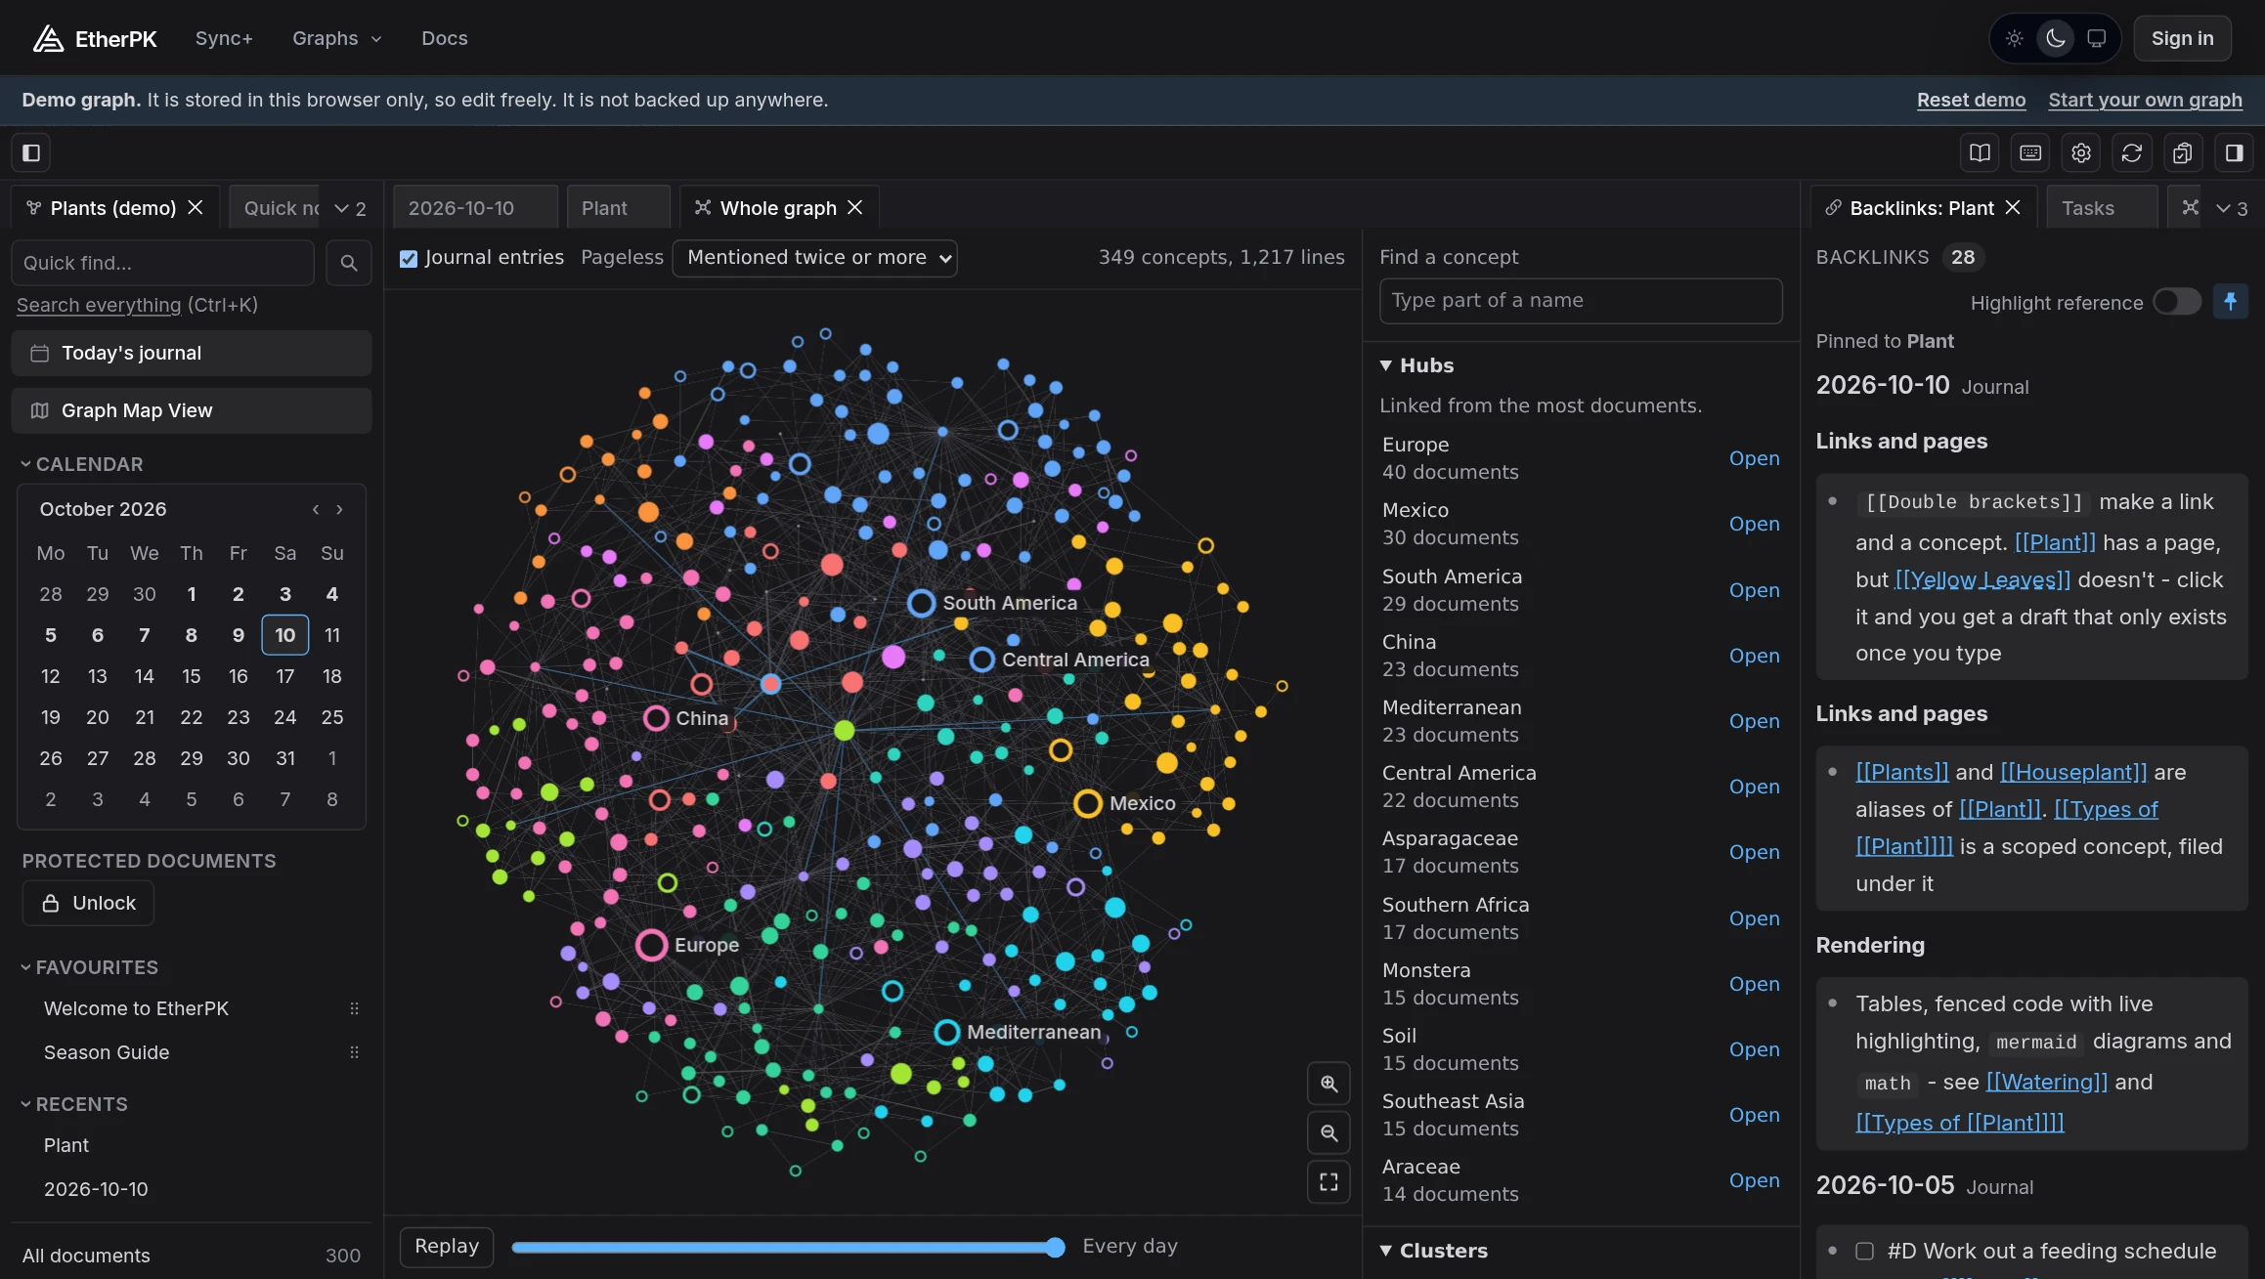Screen dimensions: 2265x1279
Task: Open the [[Yellow Leaves]] link
Action: (1982, 579)
